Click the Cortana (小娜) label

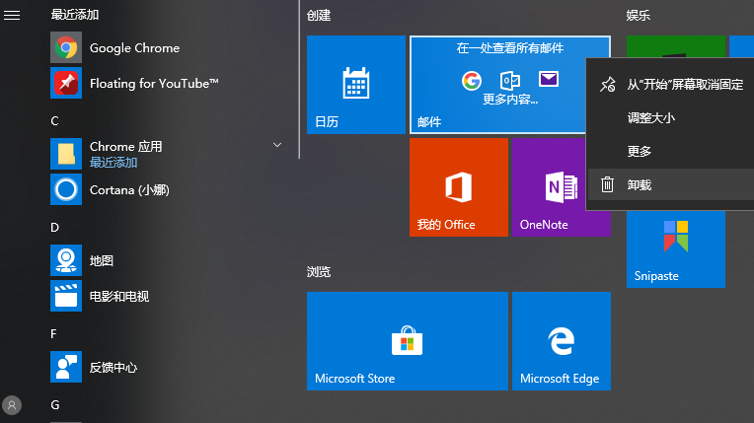pos(129,190)
